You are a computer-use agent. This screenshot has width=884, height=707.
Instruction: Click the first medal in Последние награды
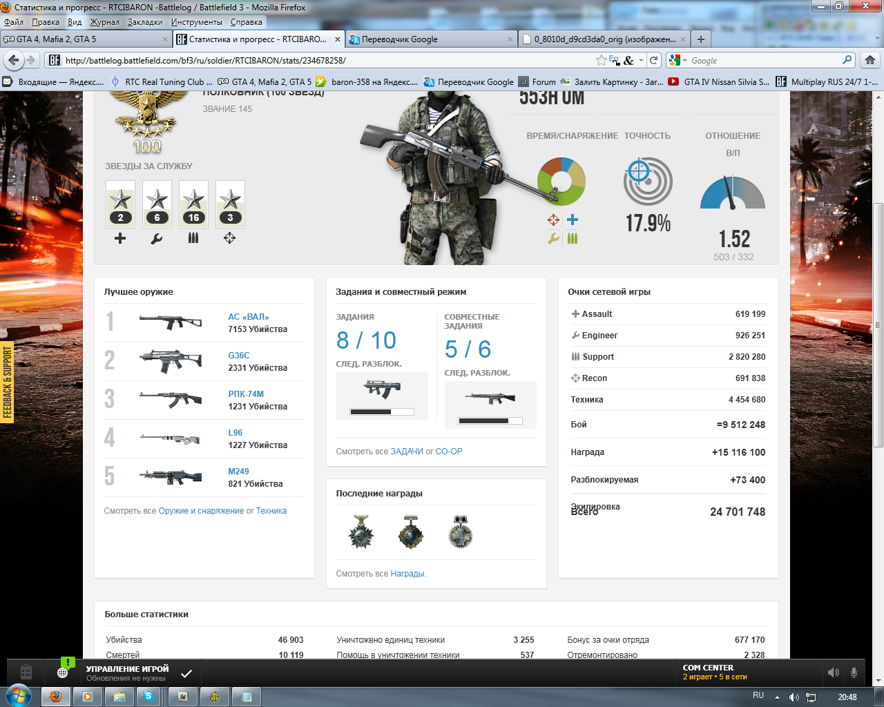click(x=361, y=532)
